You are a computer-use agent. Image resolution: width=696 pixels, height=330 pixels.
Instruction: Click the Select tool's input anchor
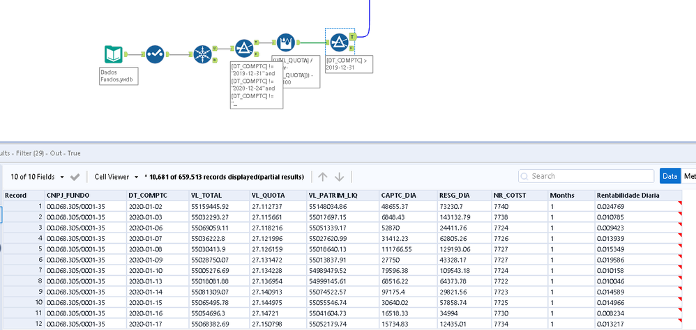[x=144, y=54]
